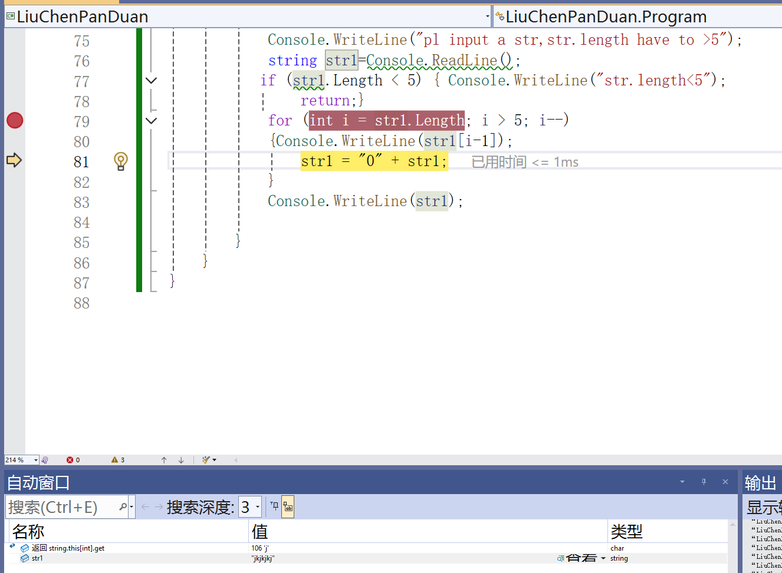The width and height of the screenshot is (782, 573).
Task: Open the LiuChenPanDuan.Program type dropdown
Action: (638, 16)
